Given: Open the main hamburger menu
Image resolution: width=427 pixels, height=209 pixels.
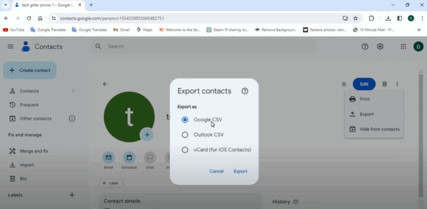Looking at the screenshot, I should pyautogui.click(x=10, y=47).
